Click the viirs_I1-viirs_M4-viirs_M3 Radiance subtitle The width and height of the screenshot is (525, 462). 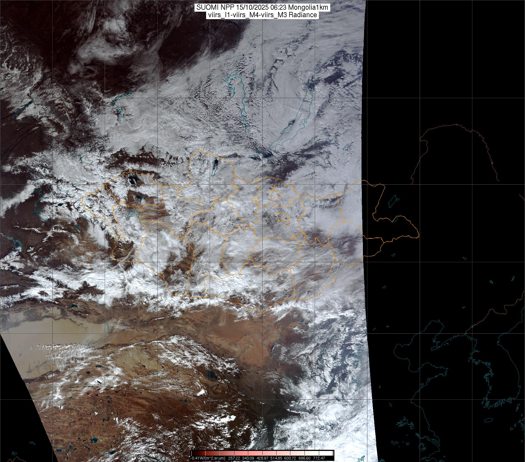click(262, 15)
